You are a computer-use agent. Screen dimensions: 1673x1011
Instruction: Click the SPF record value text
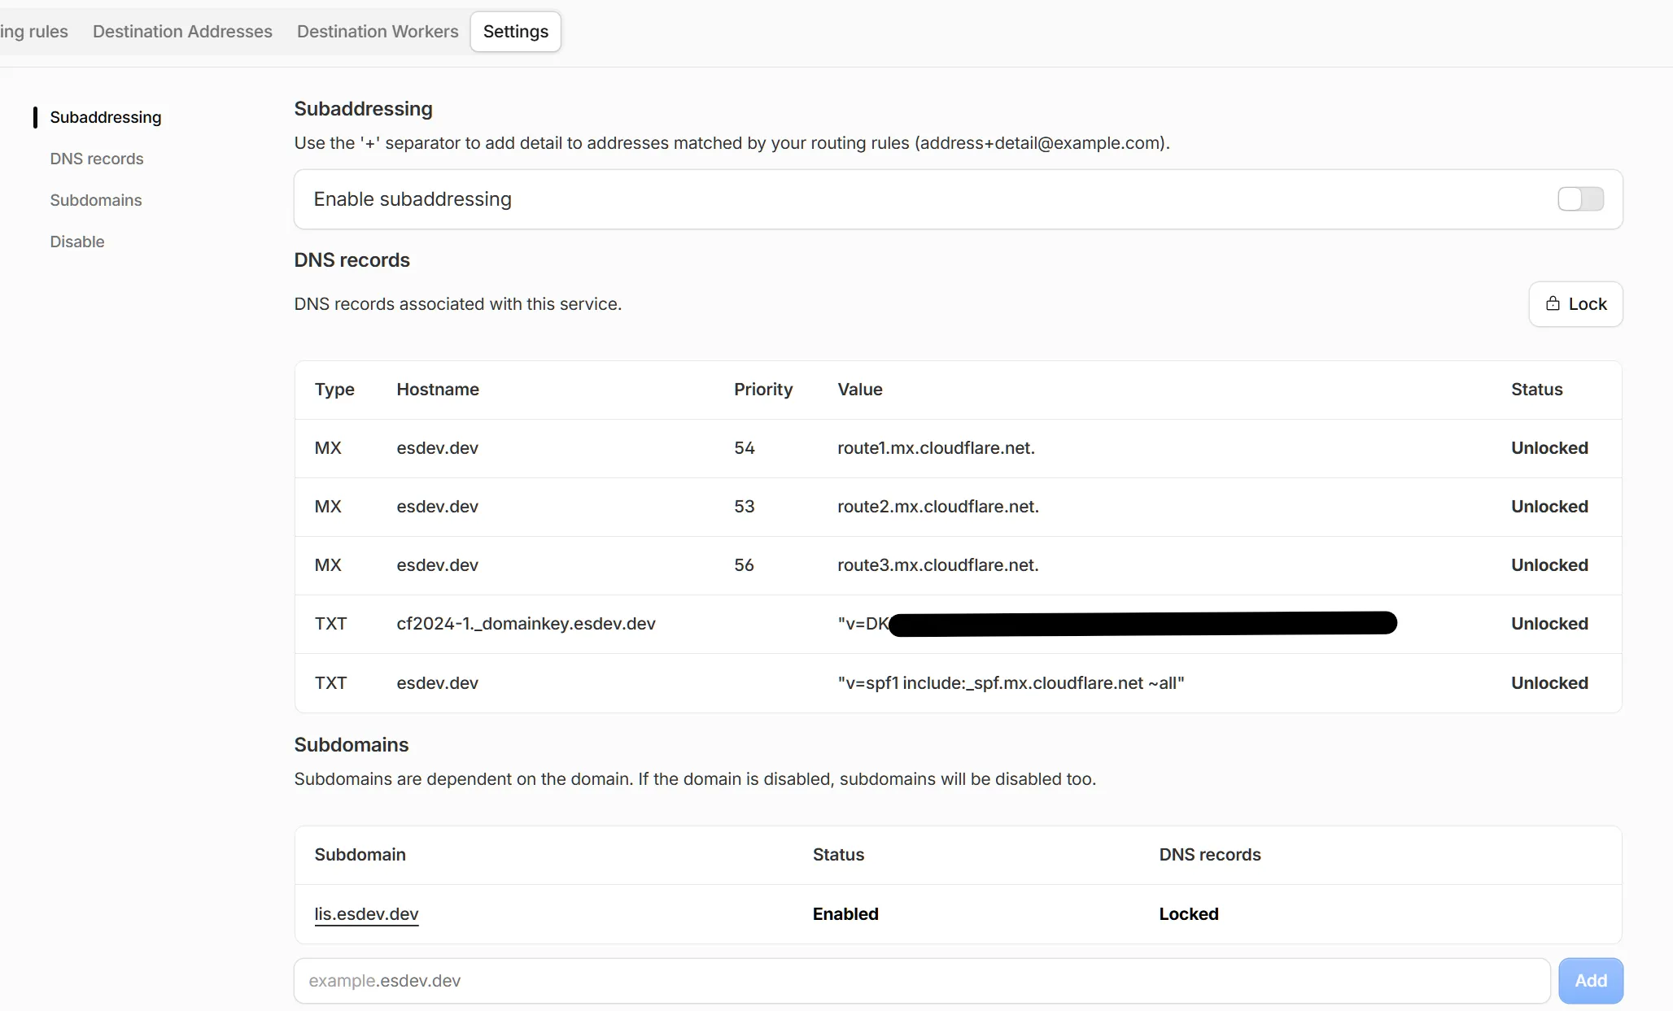tap(1011, 683)
